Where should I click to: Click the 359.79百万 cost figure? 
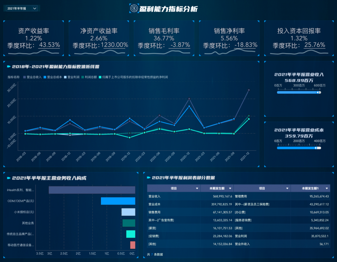pyautogui.click(x=299, y=136)
